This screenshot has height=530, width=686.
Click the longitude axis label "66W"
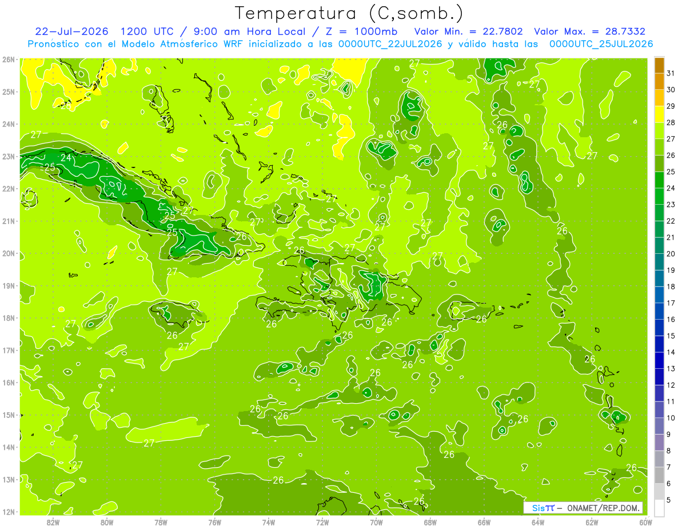[x=484, y=522]
